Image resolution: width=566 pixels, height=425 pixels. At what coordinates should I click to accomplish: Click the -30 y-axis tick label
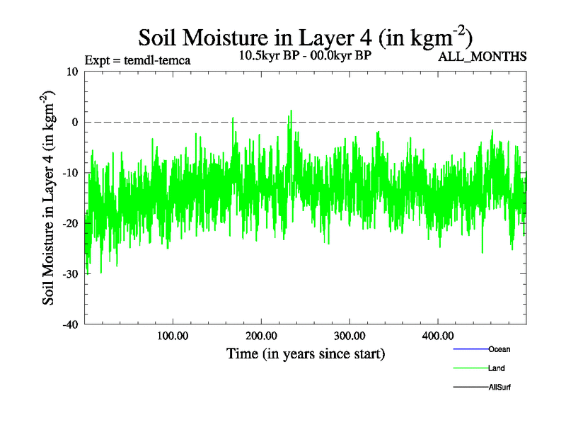[x=71, y=273]
